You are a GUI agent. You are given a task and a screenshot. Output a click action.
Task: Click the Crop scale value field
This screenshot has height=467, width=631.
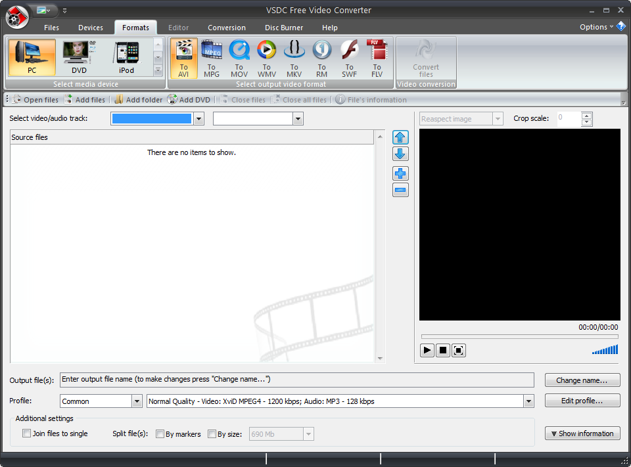coord(569,119)
